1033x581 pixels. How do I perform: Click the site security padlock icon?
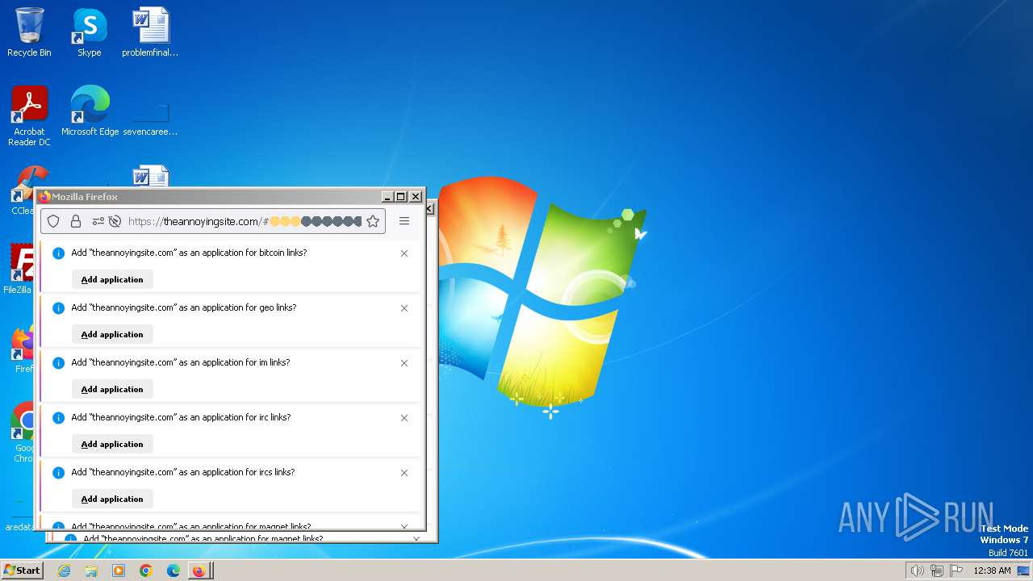coord(76,221)
